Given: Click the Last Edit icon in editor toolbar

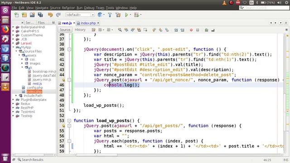Looking at the screenshot, I should coord(94,30).
